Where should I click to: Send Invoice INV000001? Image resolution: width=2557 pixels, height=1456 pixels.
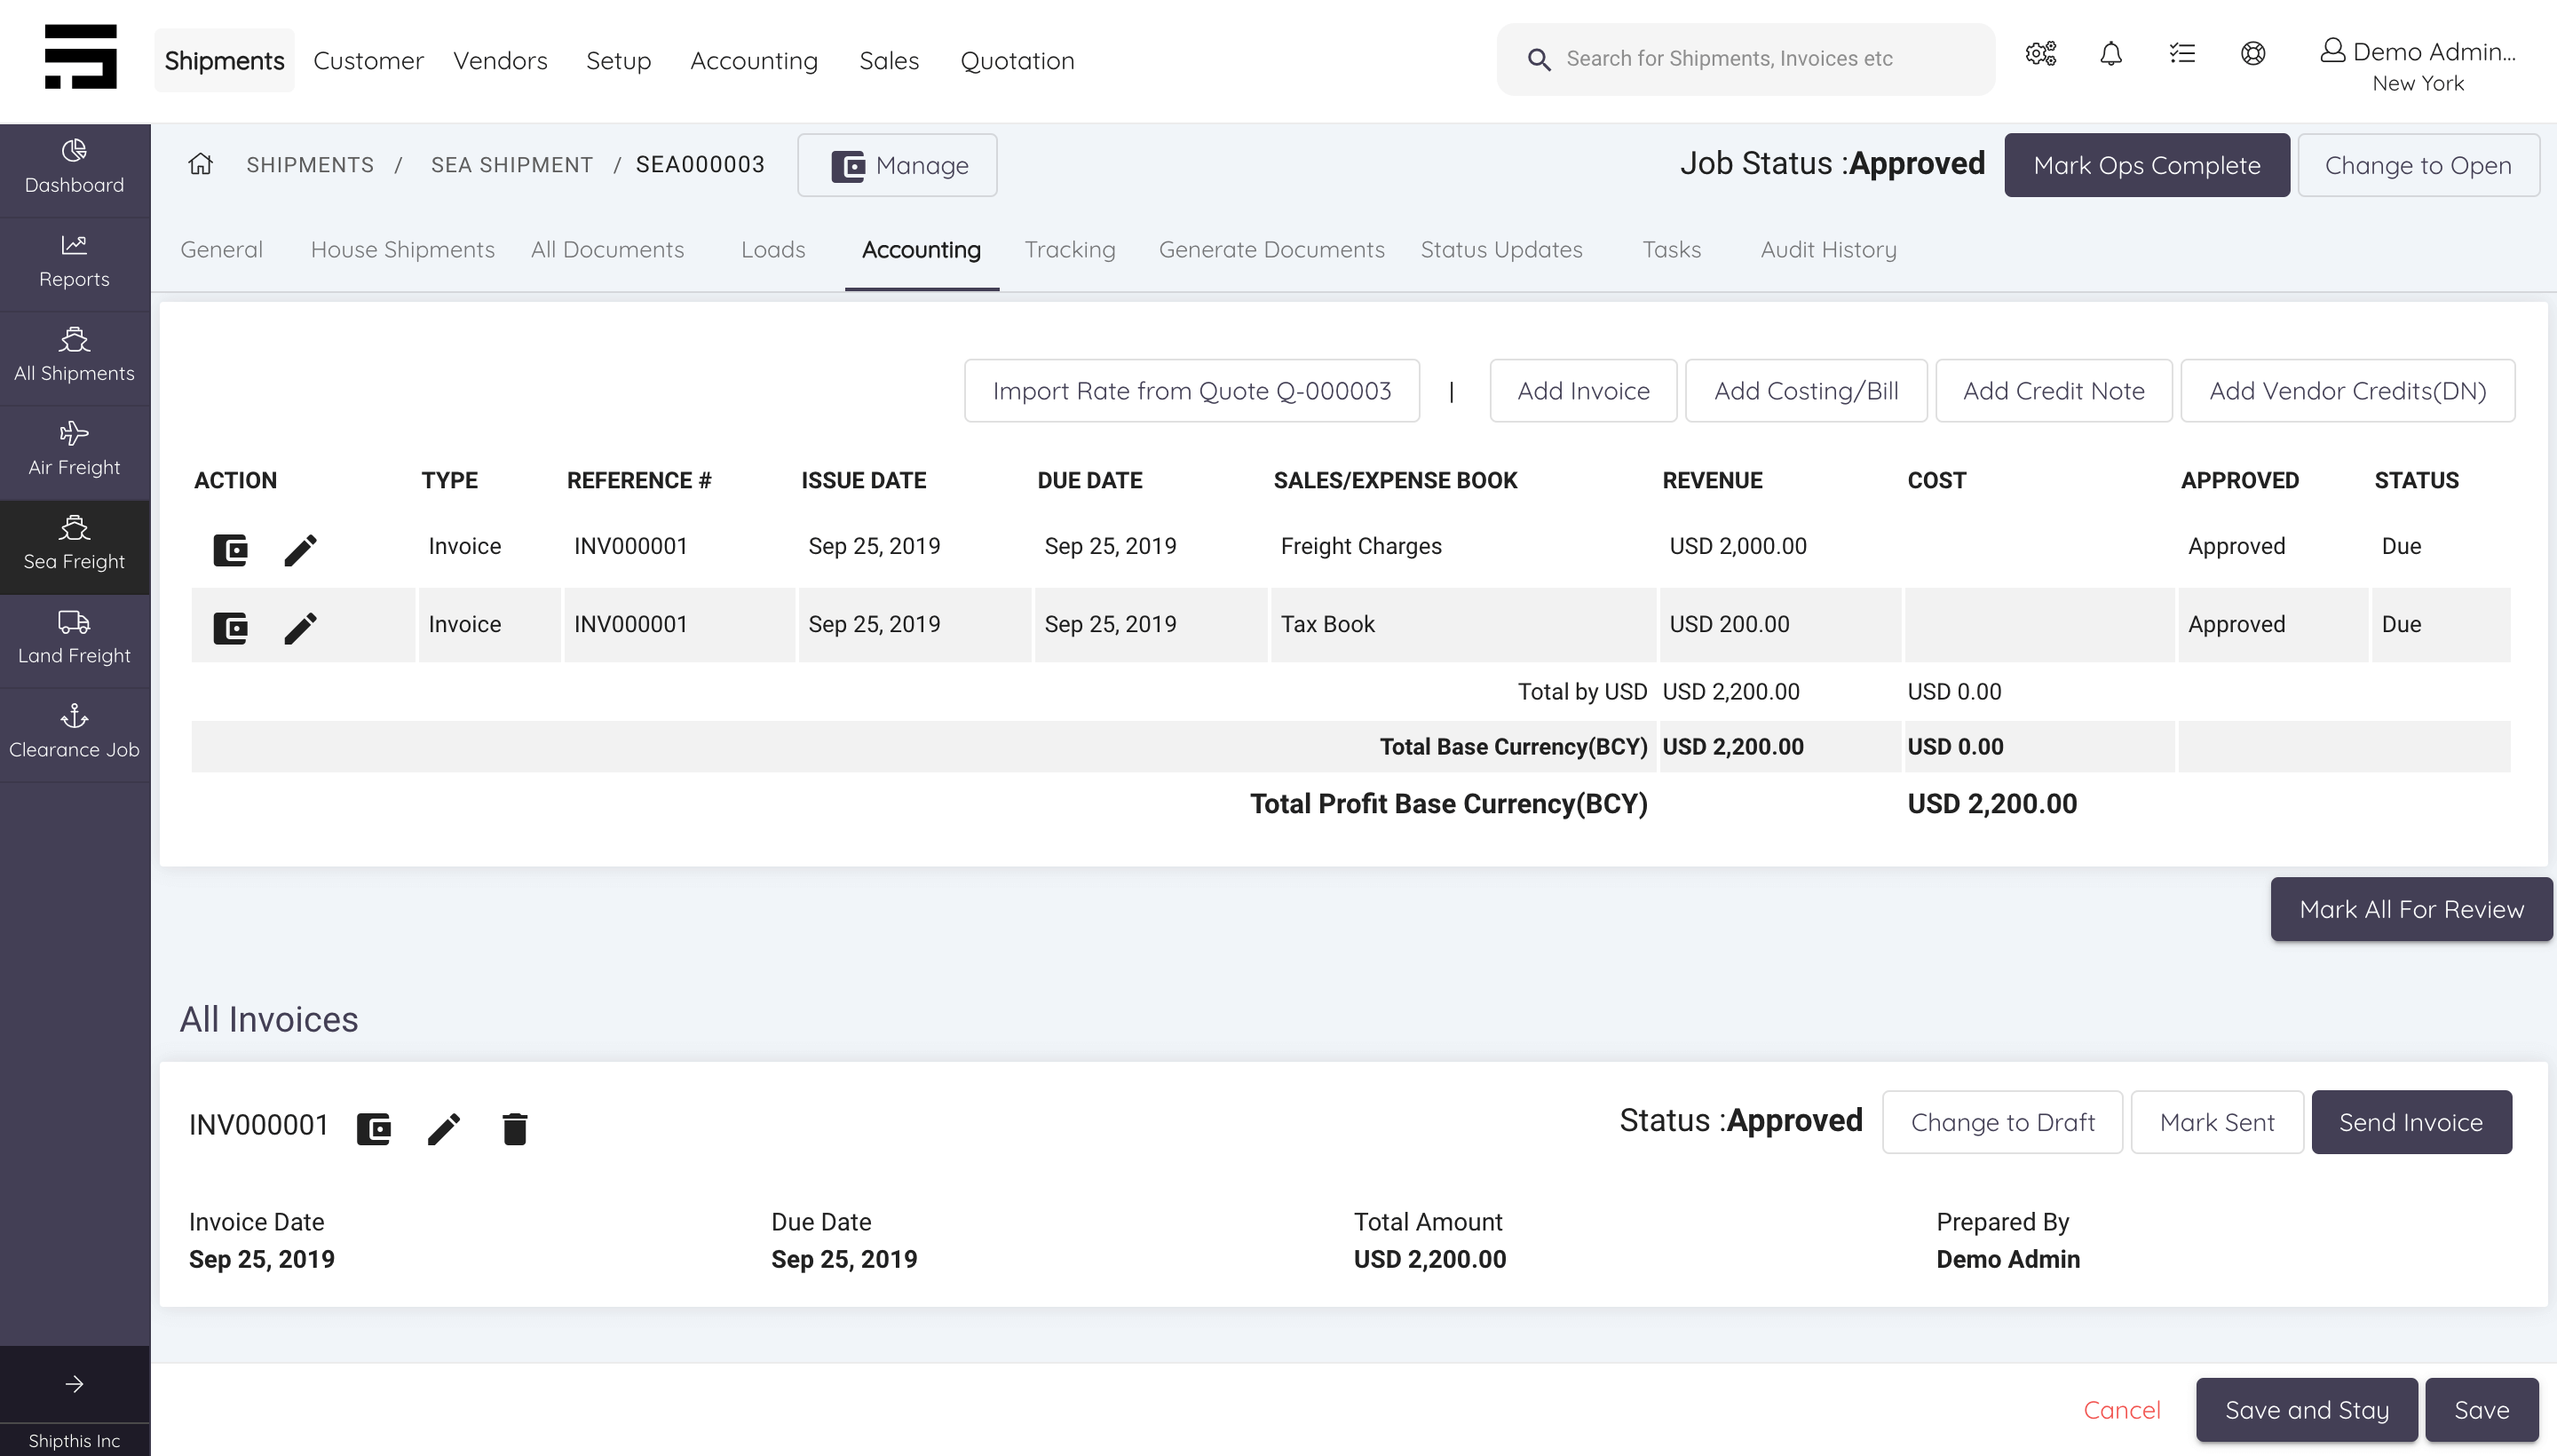[2410, 1121]
